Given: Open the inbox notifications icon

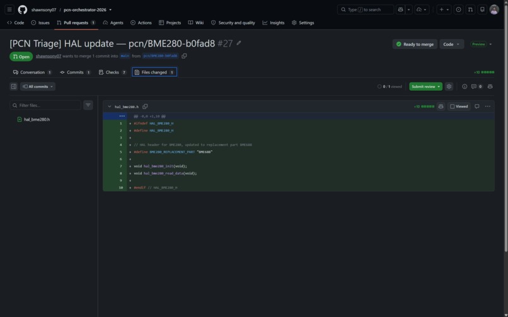Looking at the screenshot, I should coord(482,9).
